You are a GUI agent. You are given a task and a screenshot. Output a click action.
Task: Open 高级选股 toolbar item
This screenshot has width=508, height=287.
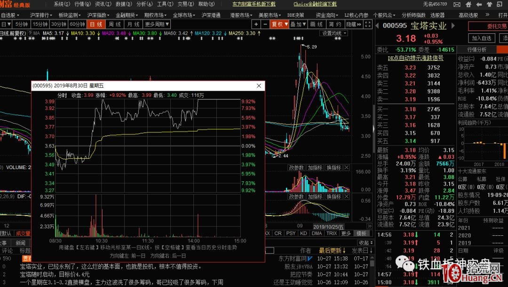pyautogui.click(x=468, y=15)
